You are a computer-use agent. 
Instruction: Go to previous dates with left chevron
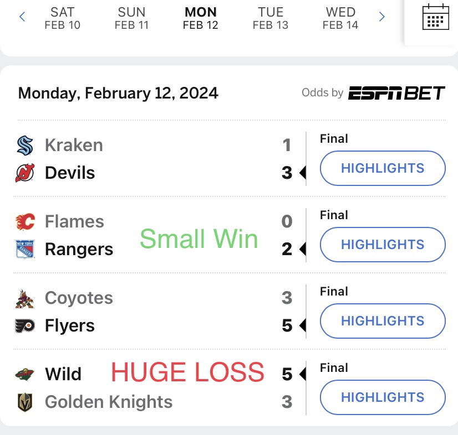22,17
